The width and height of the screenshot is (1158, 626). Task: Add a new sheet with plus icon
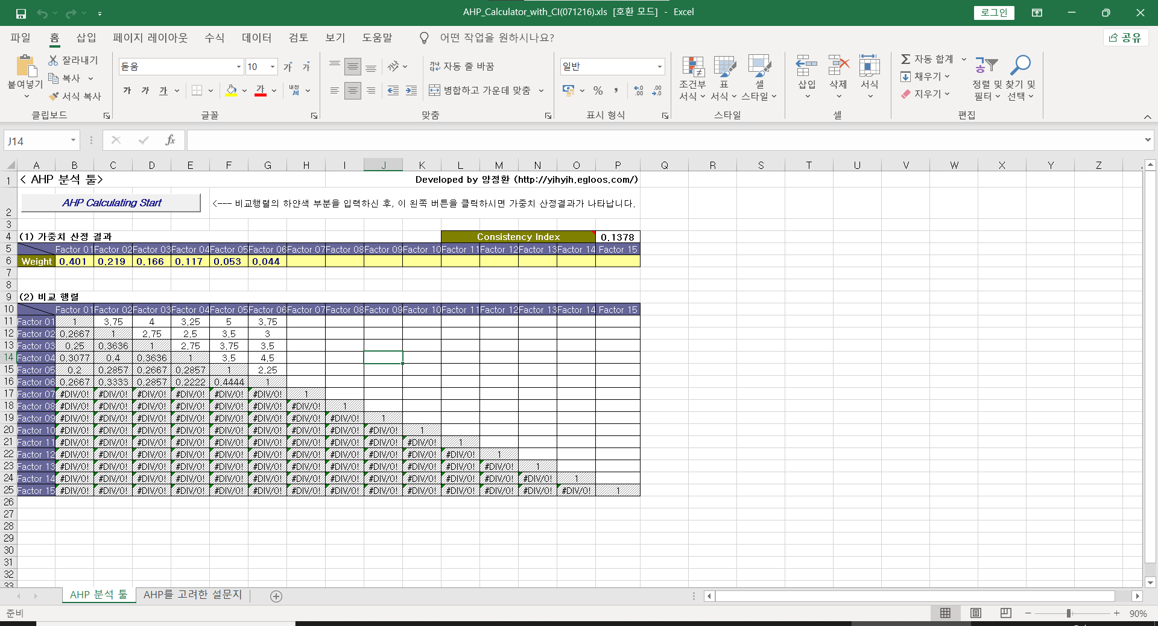(x=276, y=596)
